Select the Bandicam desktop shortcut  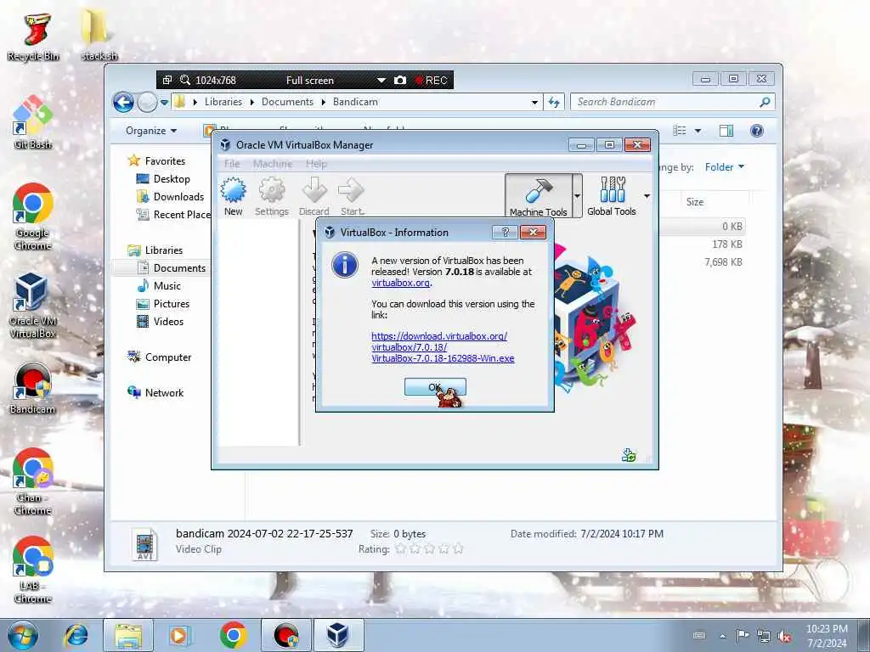click(x=32, y=389)
